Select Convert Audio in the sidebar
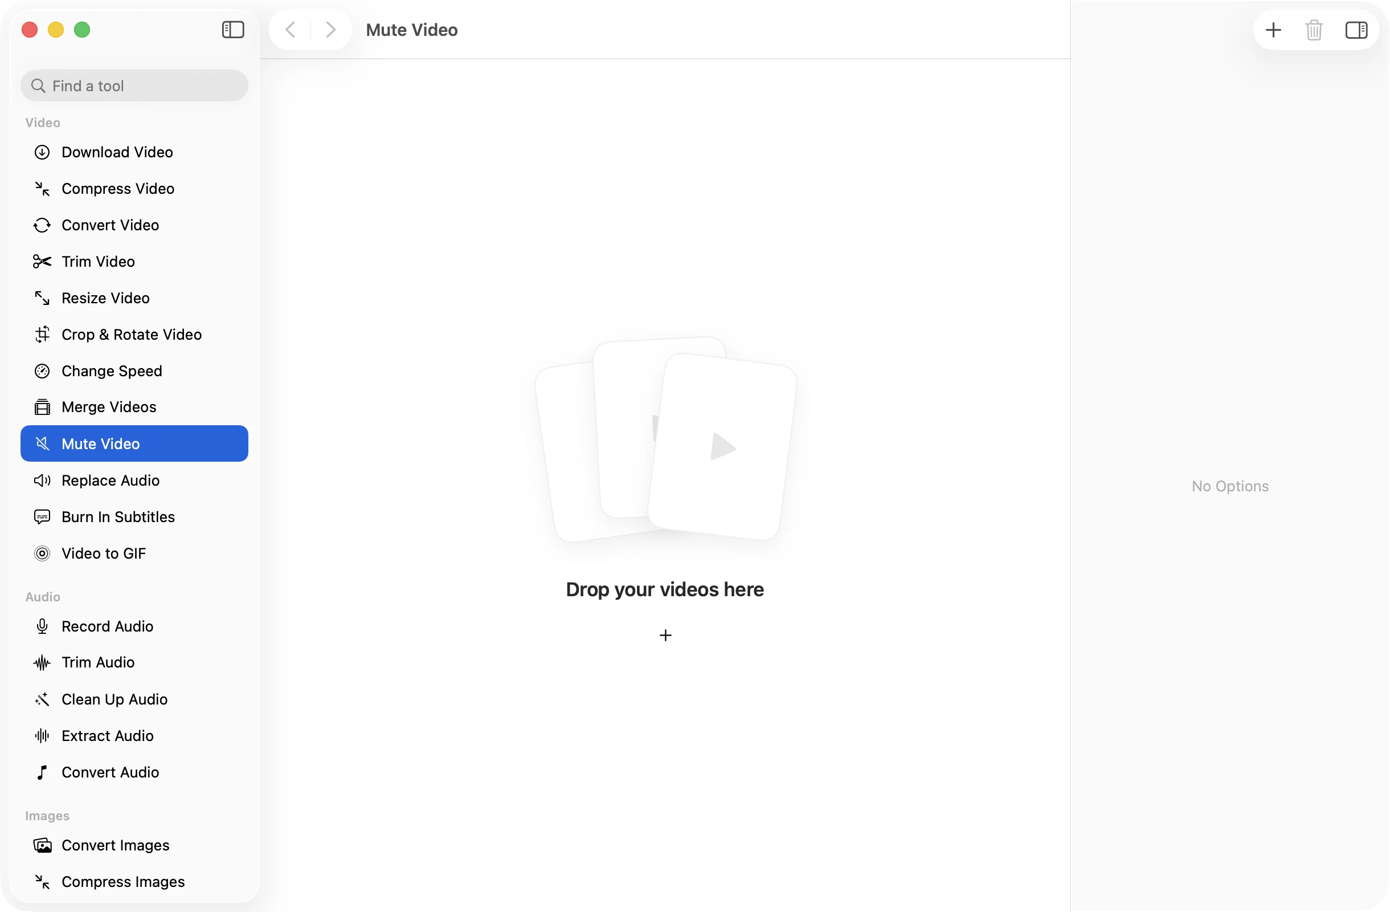The width and height of the screenshot is (1390, 912). pos(134,772)
